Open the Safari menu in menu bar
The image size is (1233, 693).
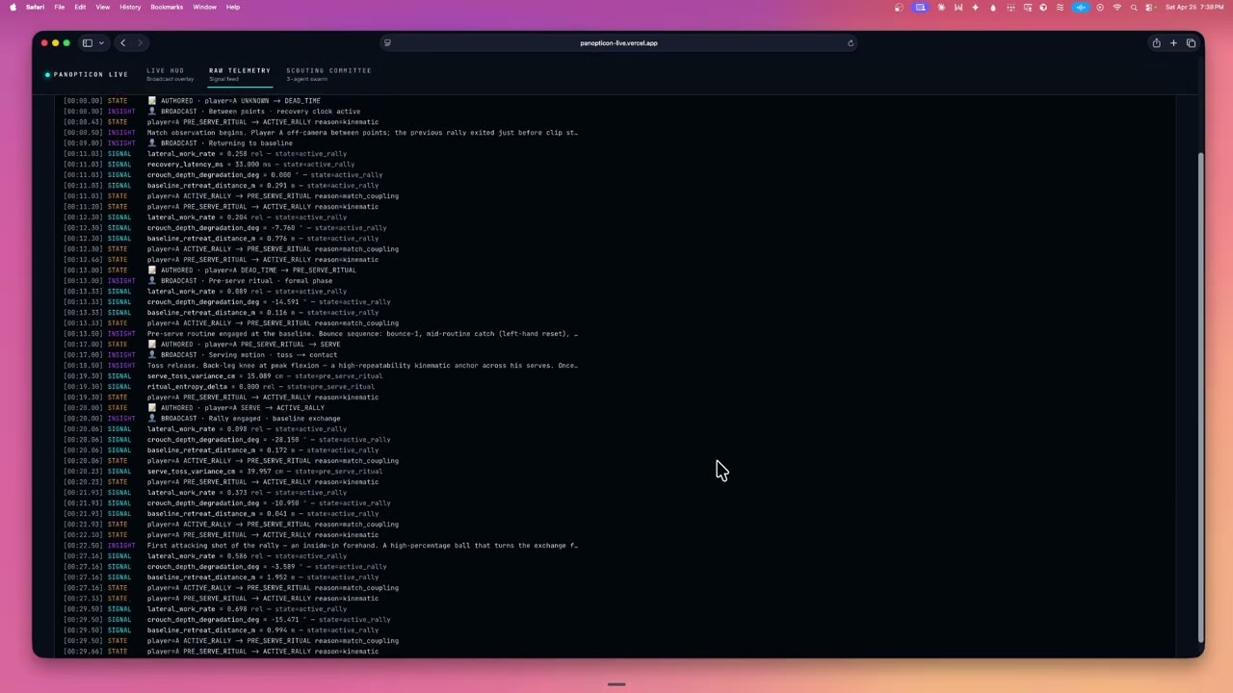click(x=35, y=7)
